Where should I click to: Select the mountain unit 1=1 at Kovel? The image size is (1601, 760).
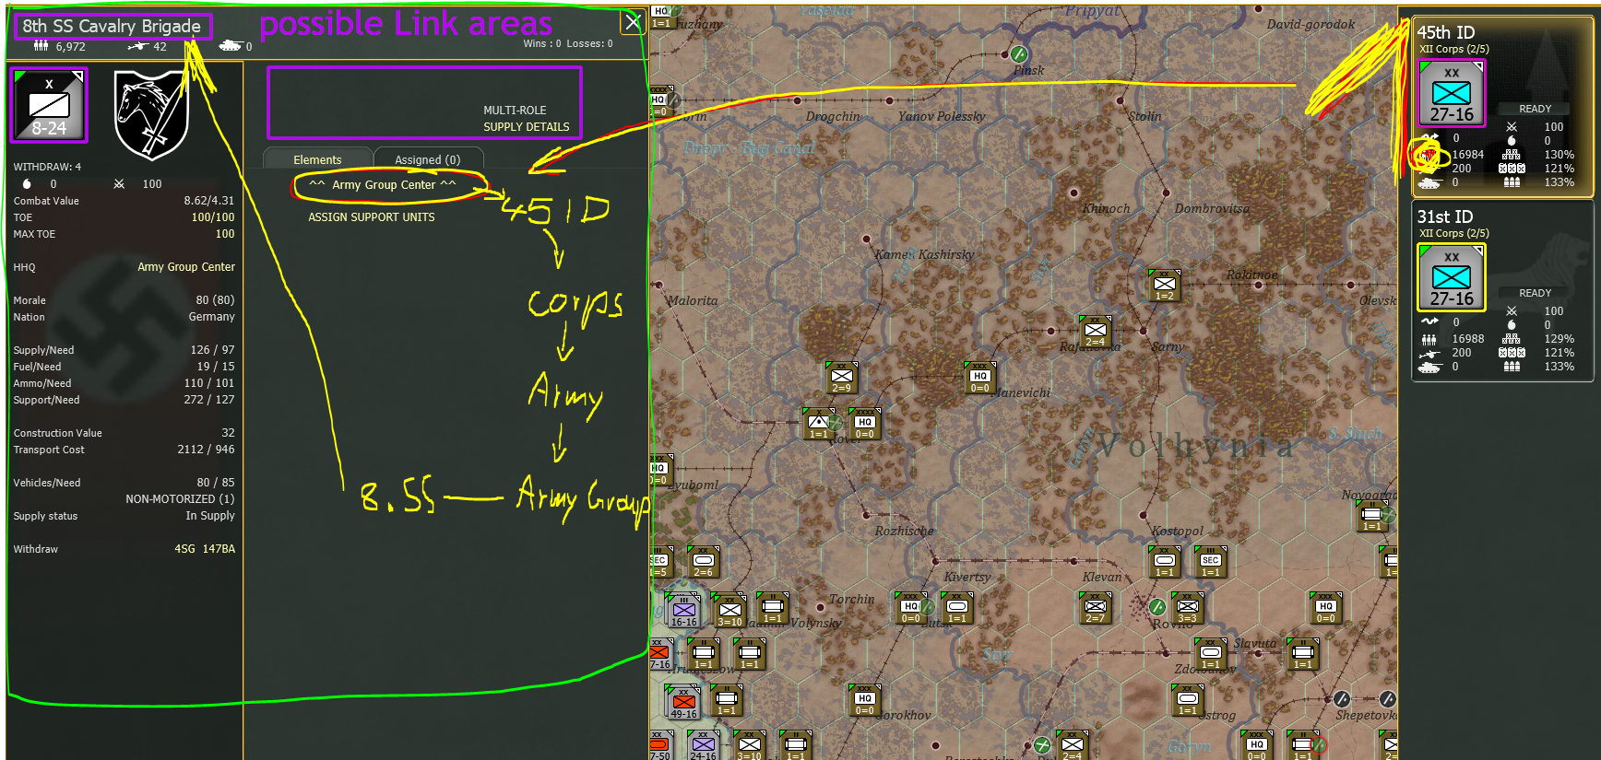819,424
